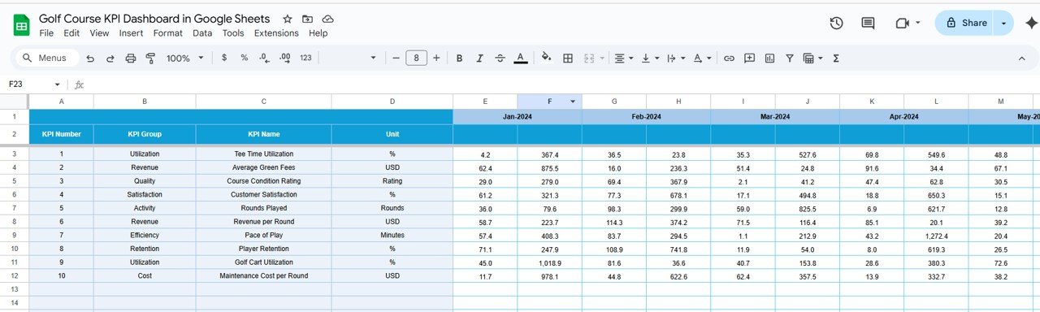This screenshot has height=312, width=1040.
Task: Activate the paint format tool
Action: click(x=150, y=58)
